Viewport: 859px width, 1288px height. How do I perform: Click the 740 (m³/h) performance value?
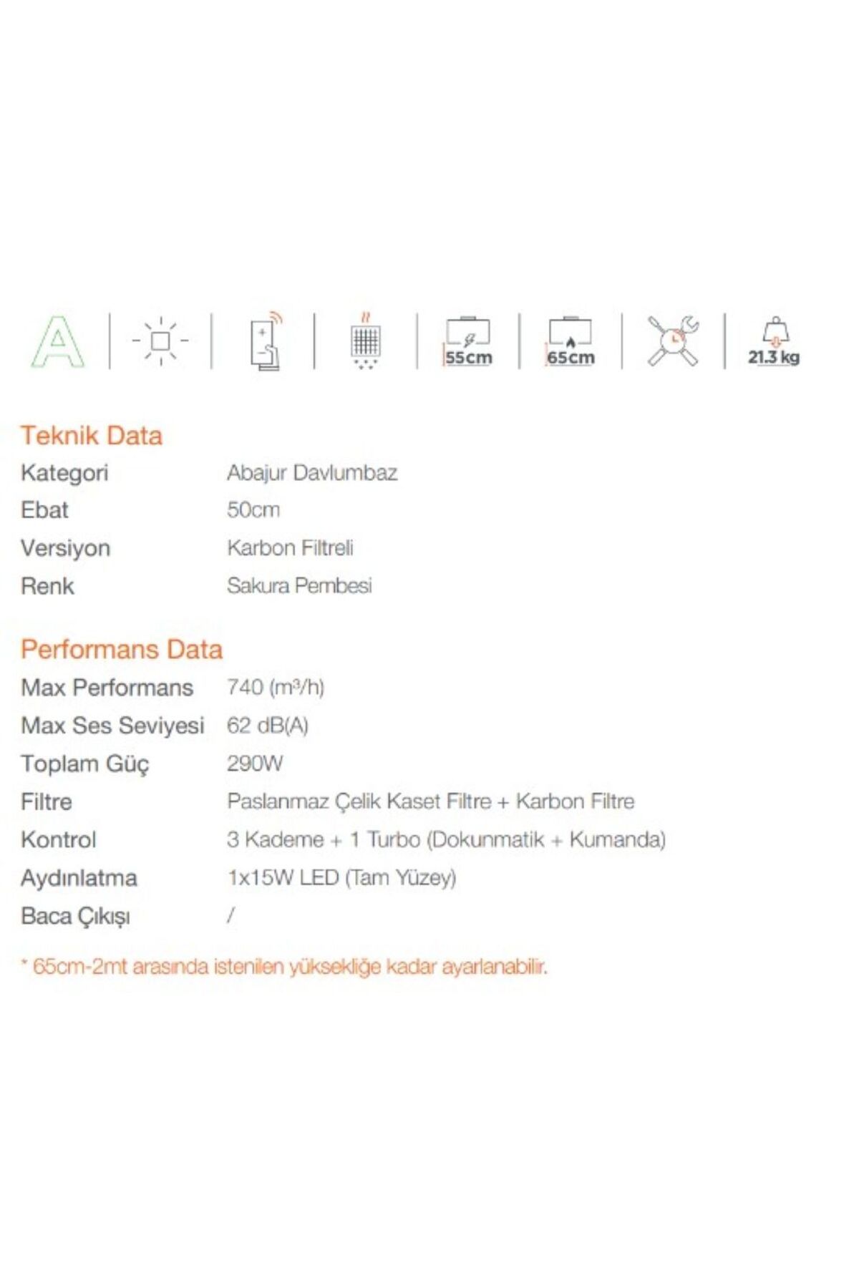pyautogui.click(x=276, y=687)
